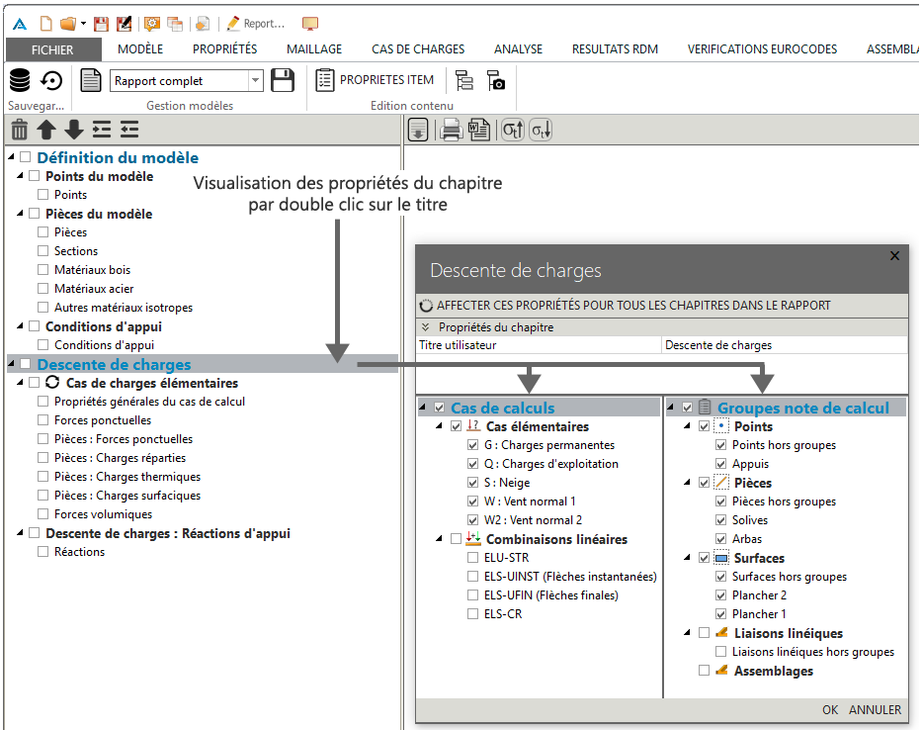922x730 pixels.
Task: Save the report model with floppy icon
Action: (x=283, y=80)
